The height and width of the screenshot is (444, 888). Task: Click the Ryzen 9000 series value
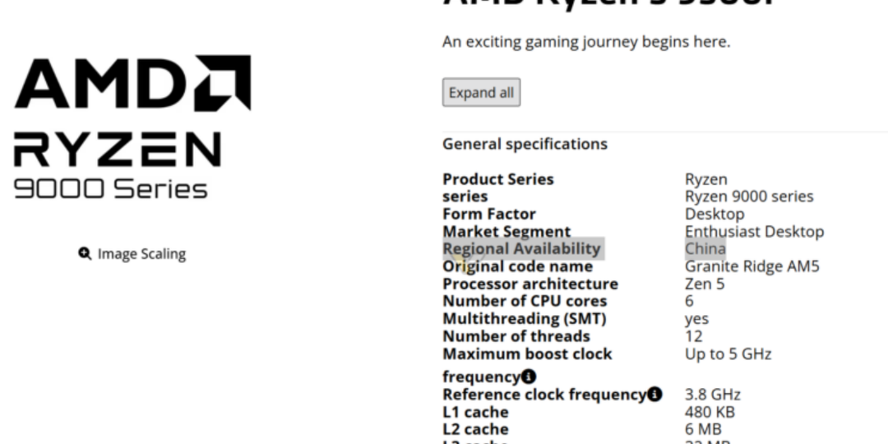pos(749,197)
